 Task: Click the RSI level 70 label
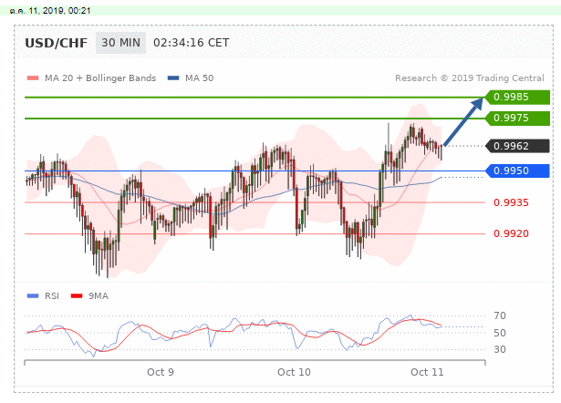pyautogui.click(x=500, y=315)
